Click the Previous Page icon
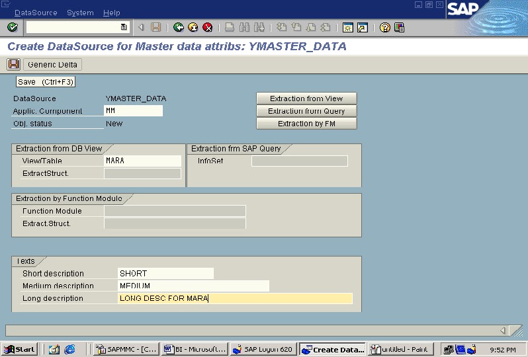 tap(296, 27)
